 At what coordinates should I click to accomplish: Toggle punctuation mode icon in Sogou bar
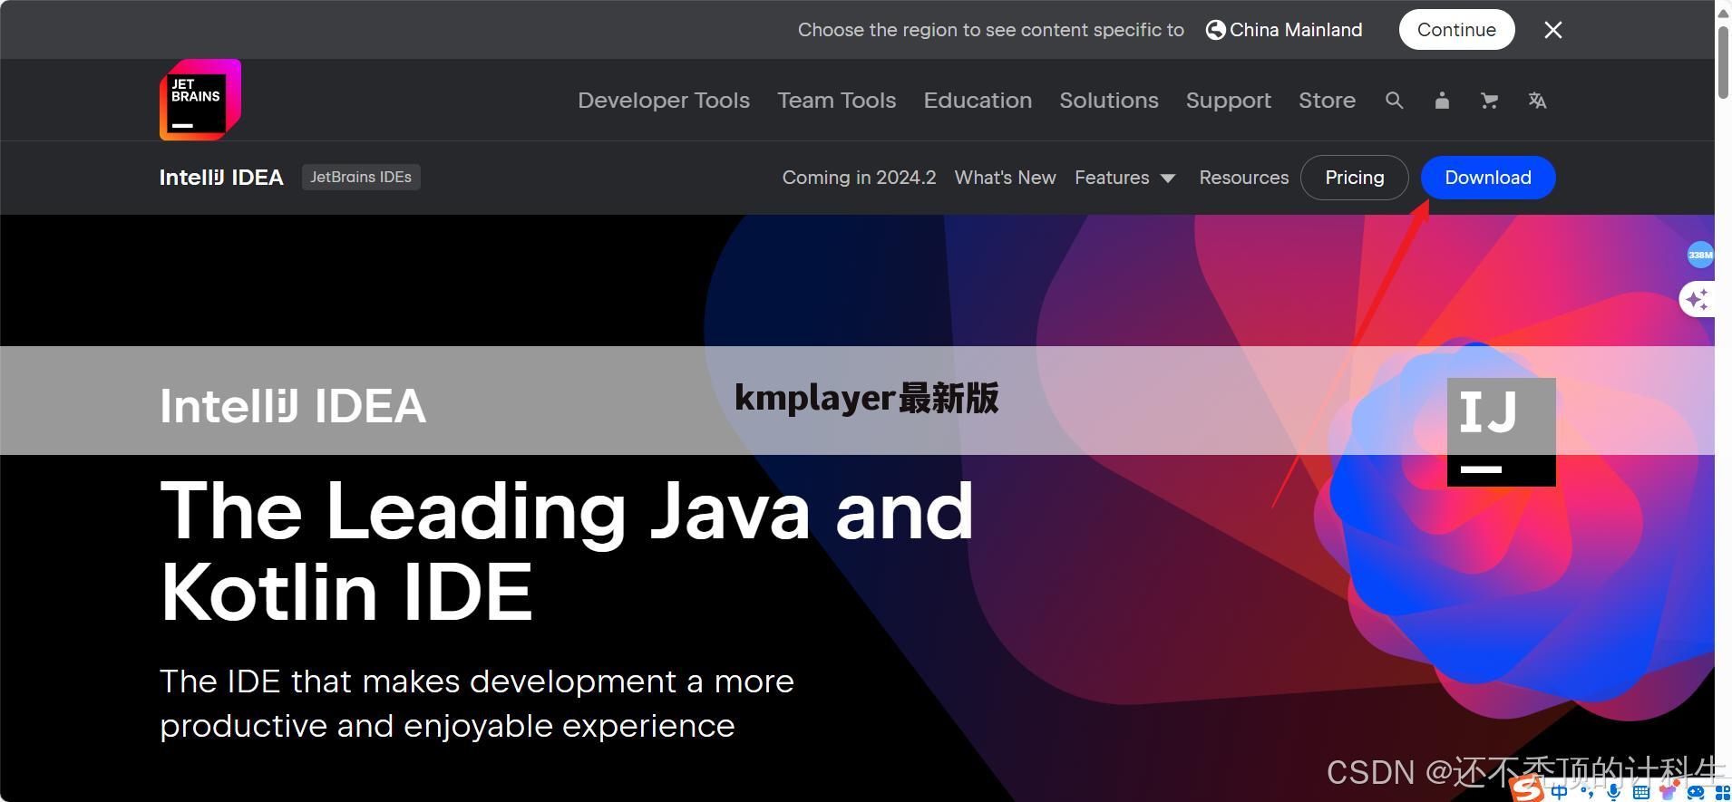(x=1587, y=792)
